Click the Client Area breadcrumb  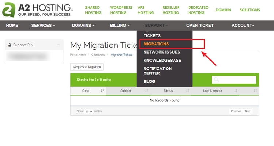coord(98,55)
